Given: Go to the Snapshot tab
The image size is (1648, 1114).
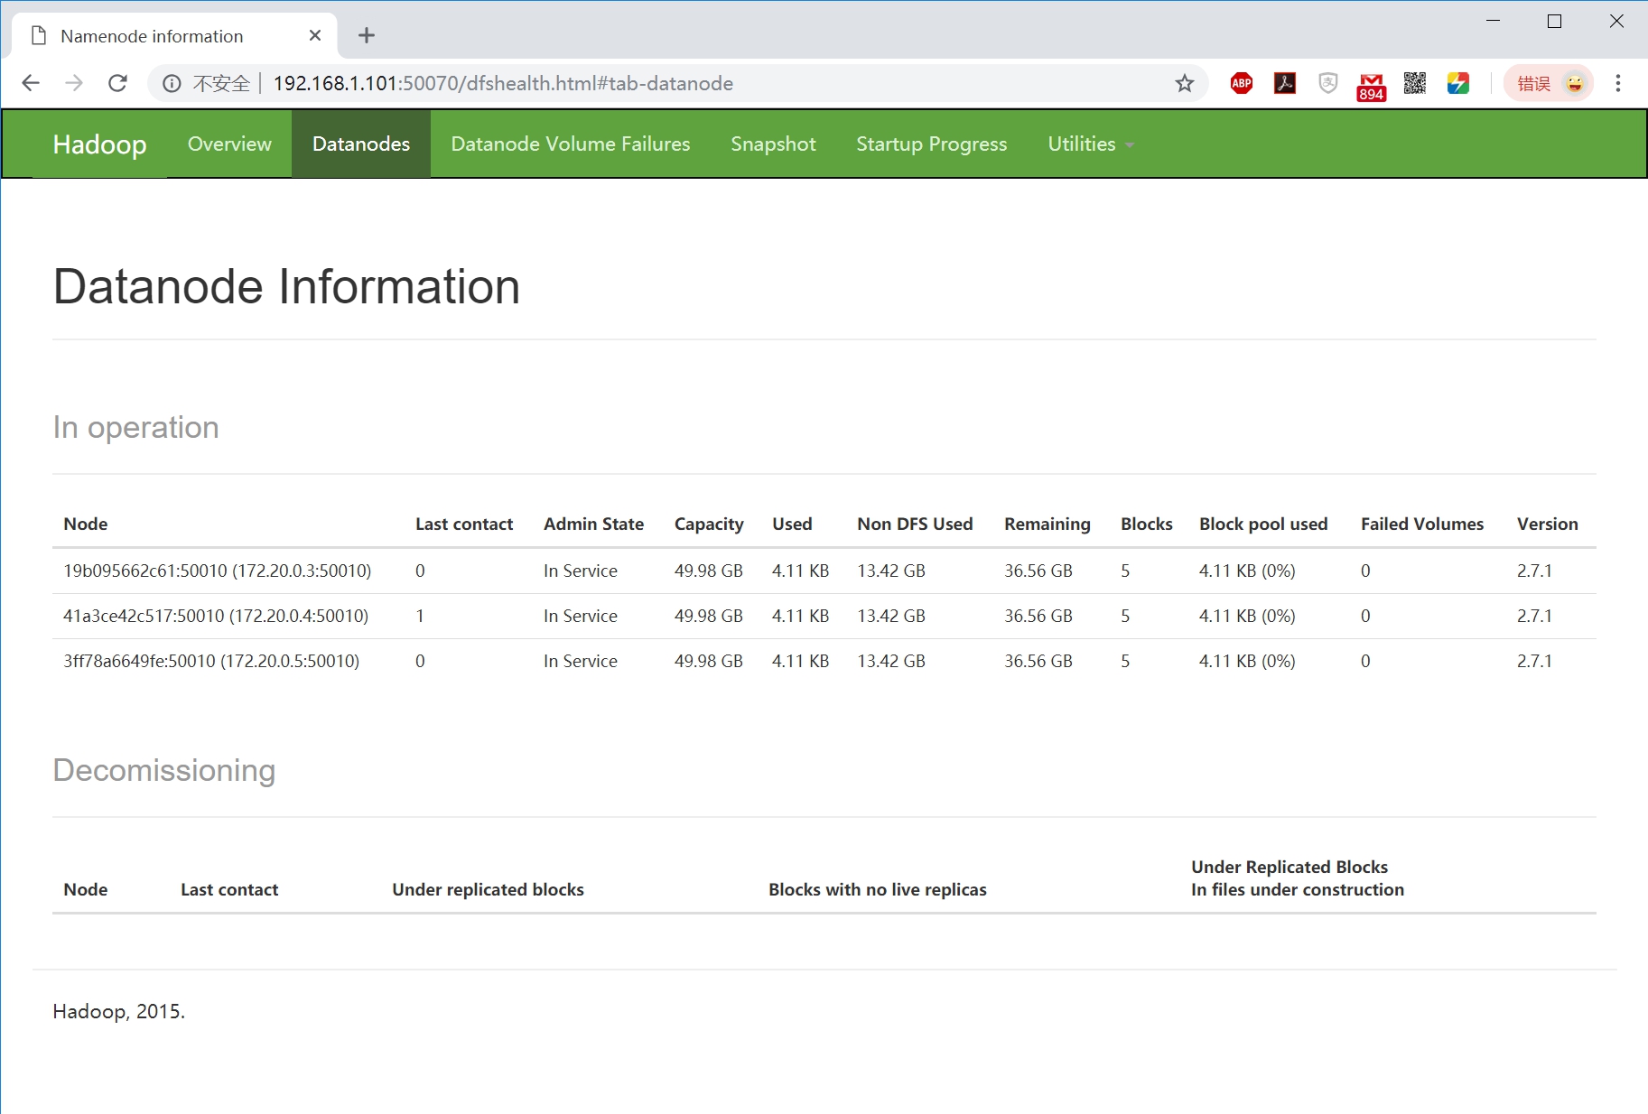Looking at the screenshot, I should (x=773, y=144).
